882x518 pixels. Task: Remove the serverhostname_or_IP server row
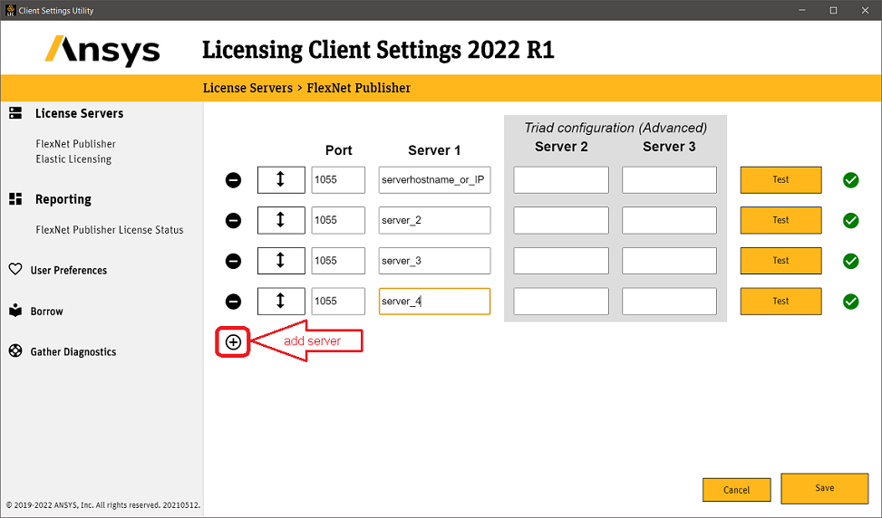(234, 180)
